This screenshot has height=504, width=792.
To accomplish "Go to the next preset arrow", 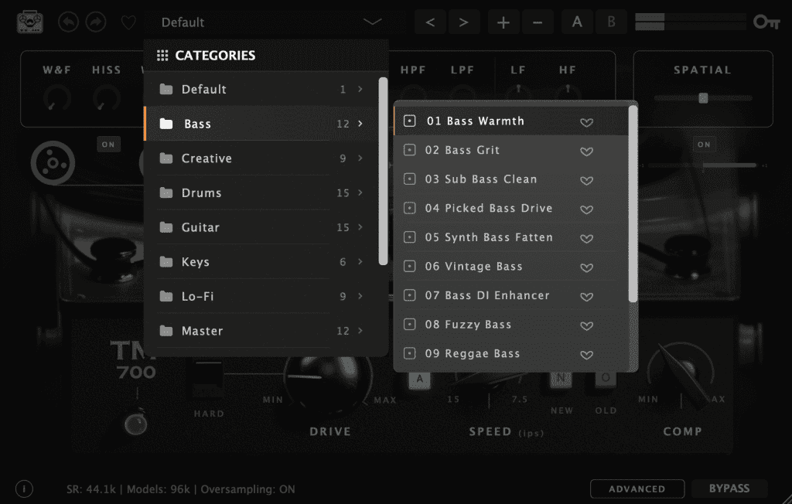I will pos(463,22).
